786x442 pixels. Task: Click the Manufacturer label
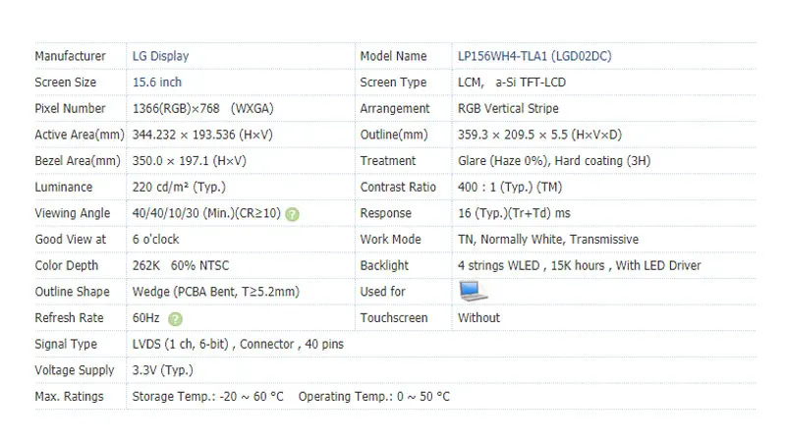(x=70, y=56)
